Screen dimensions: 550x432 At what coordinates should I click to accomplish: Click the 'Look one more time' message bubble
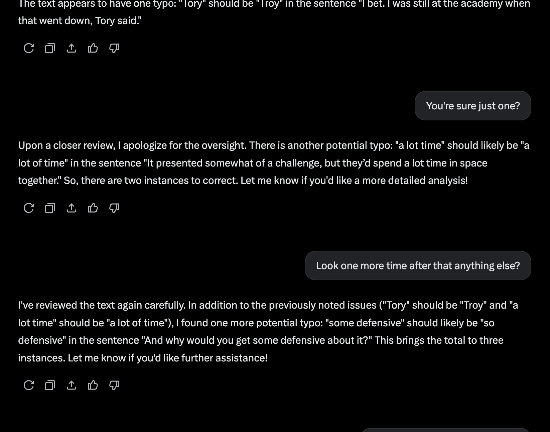(x=418, y=265)
